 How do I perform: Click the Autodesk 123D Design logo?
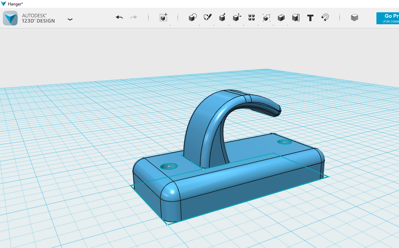pos(10,18)
